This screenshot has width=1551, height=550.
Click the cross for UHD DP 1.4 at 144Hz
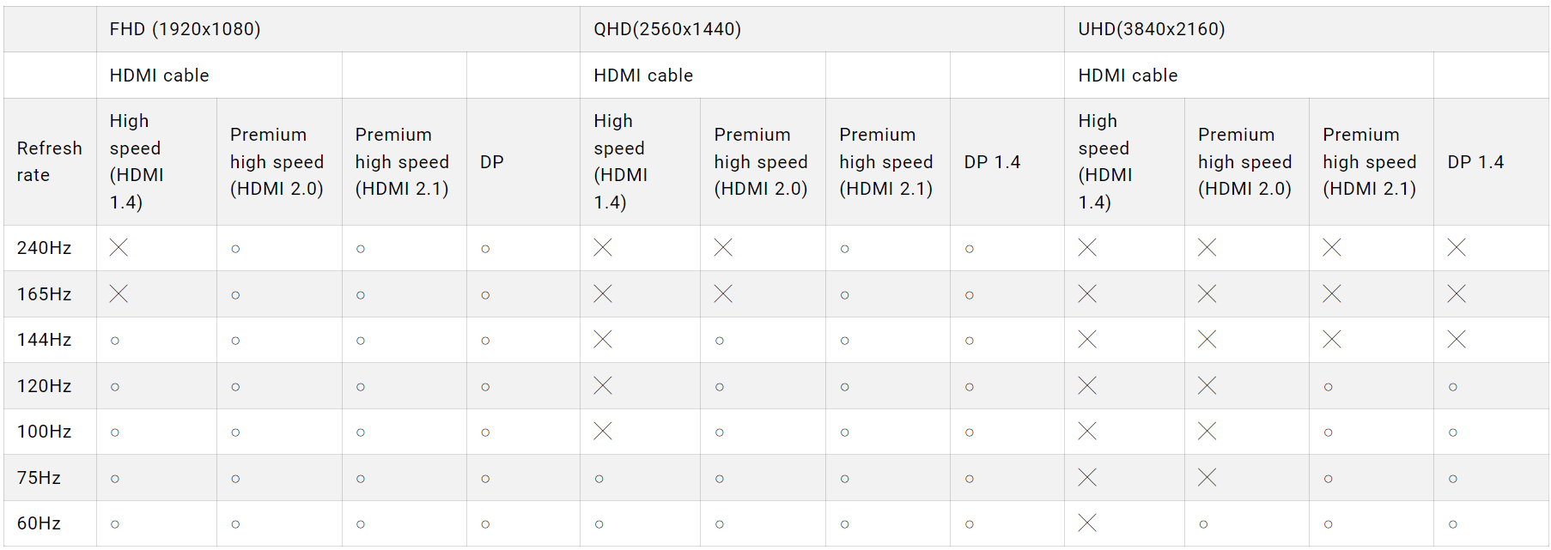[x=1457, y=340]
